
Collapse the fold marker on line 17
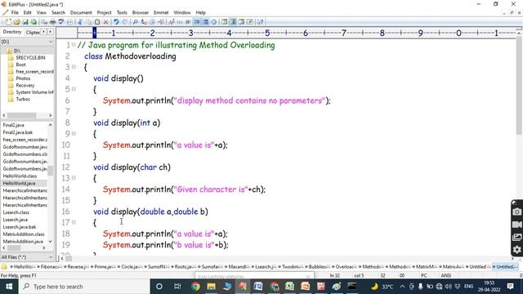click(x=74, y=222)
